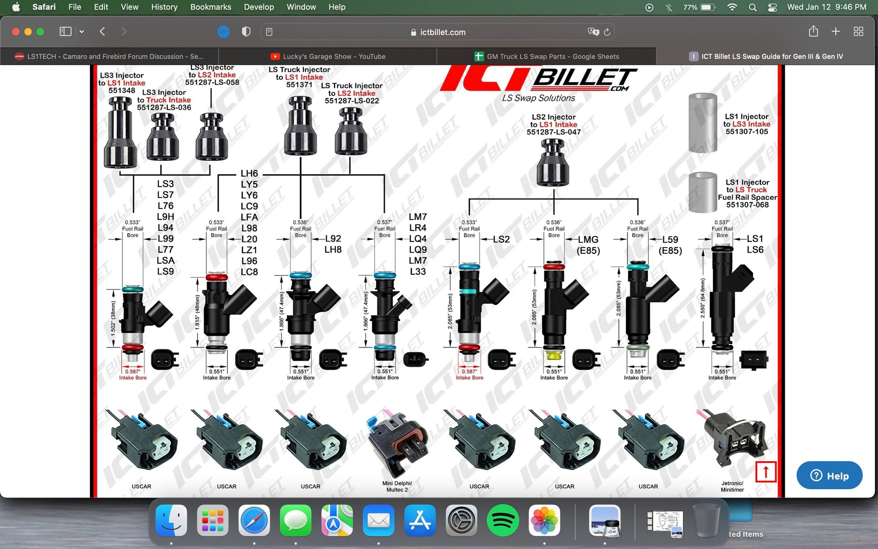Open the privacy report shield icon
The image size is (878, 549).
[246, 32]
